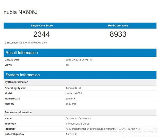The width and height of the screenshot is (160, 139).
Task: Click the date June 29 2018 06:08 AM
Action: pyautogui.click(x=79, y=60)
